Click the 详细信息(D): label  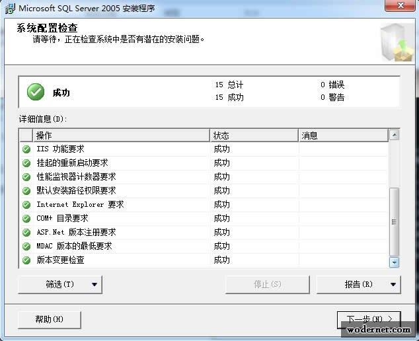click(43, 119)
